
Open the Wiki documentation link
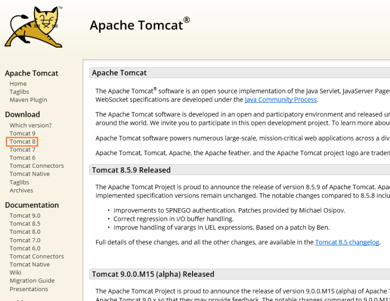pyautogui.click(x=15, y=272)
